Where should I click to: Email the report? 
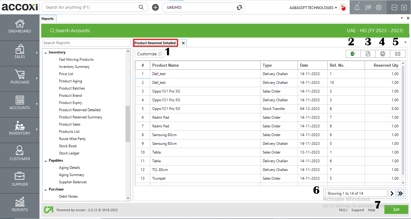tap(398, 53)
